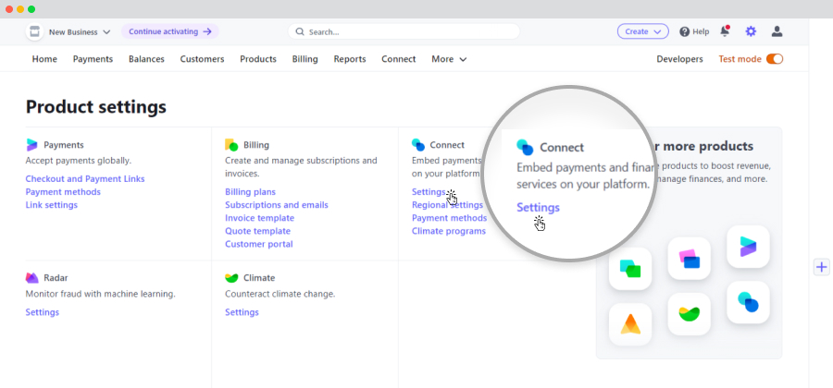Open Billing plans link
833x388 pixels.
tap(250, 192)
